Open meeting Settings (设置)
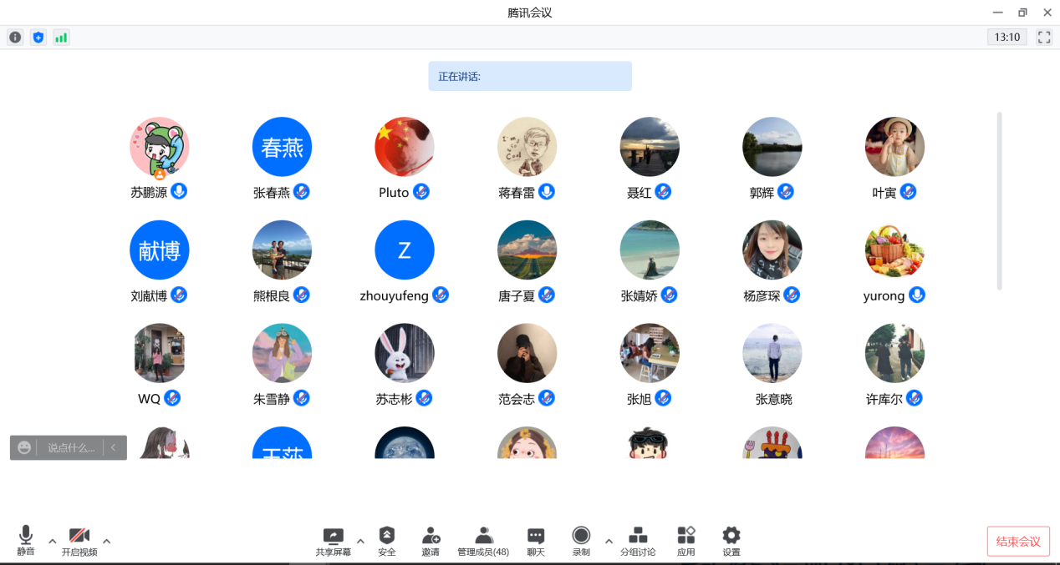This screenshot has width=1060, height=565. click(x=731, y=541)
